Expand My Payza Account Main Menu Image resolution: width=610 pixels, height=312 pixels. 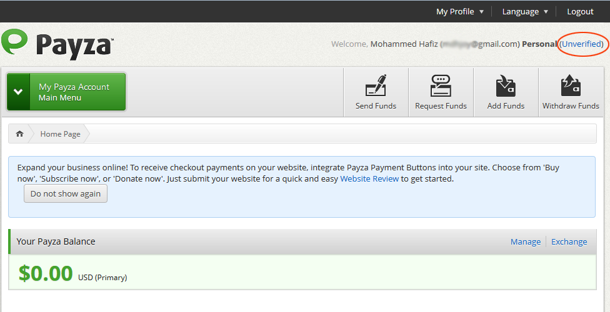click(x=66, y=92)
